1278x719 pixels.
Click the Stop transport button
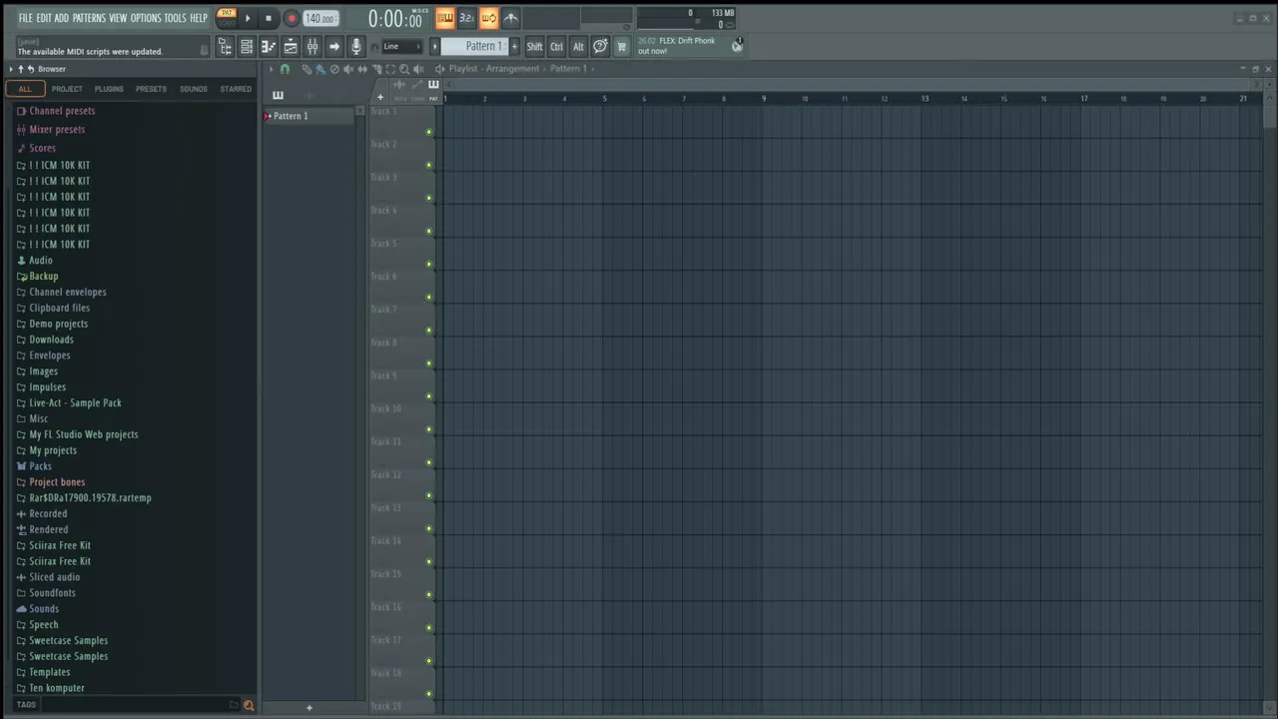click(x=269, y=18)
